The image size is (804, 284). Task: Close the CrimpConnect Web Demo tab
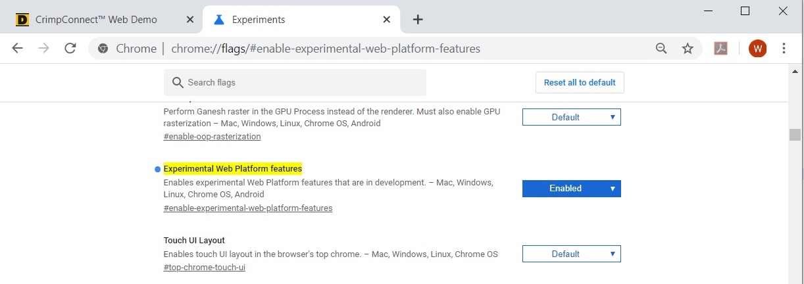[190, 20]
